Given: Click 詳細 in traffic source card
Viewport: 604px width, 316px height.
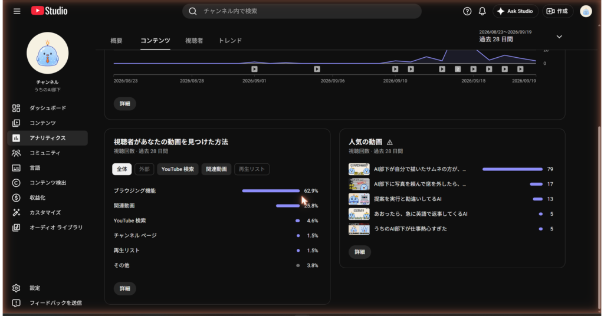Looking at the screenshot, I should pos(125,289).
